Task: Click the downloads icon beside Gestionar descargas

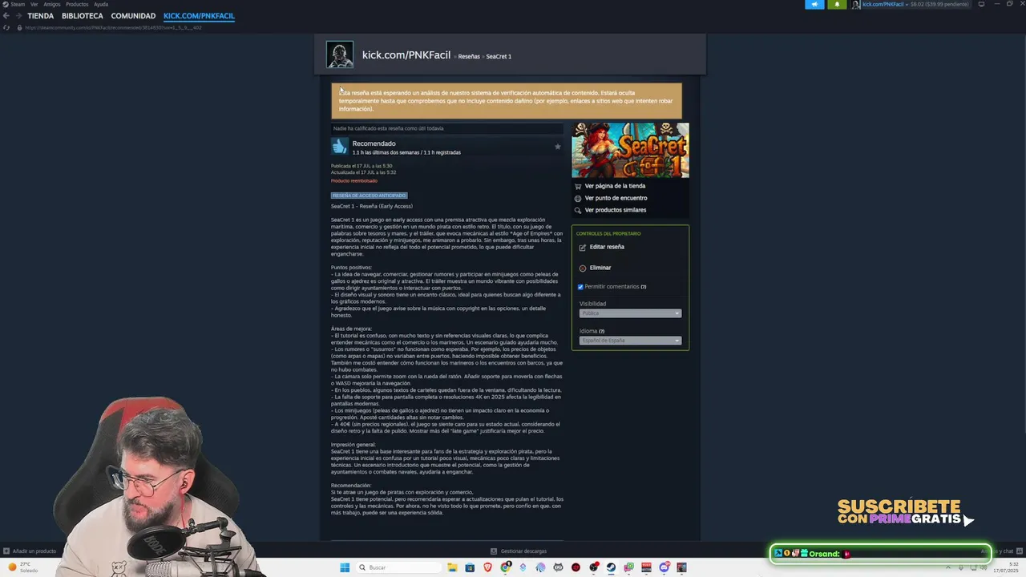Action: click(494, 551)
